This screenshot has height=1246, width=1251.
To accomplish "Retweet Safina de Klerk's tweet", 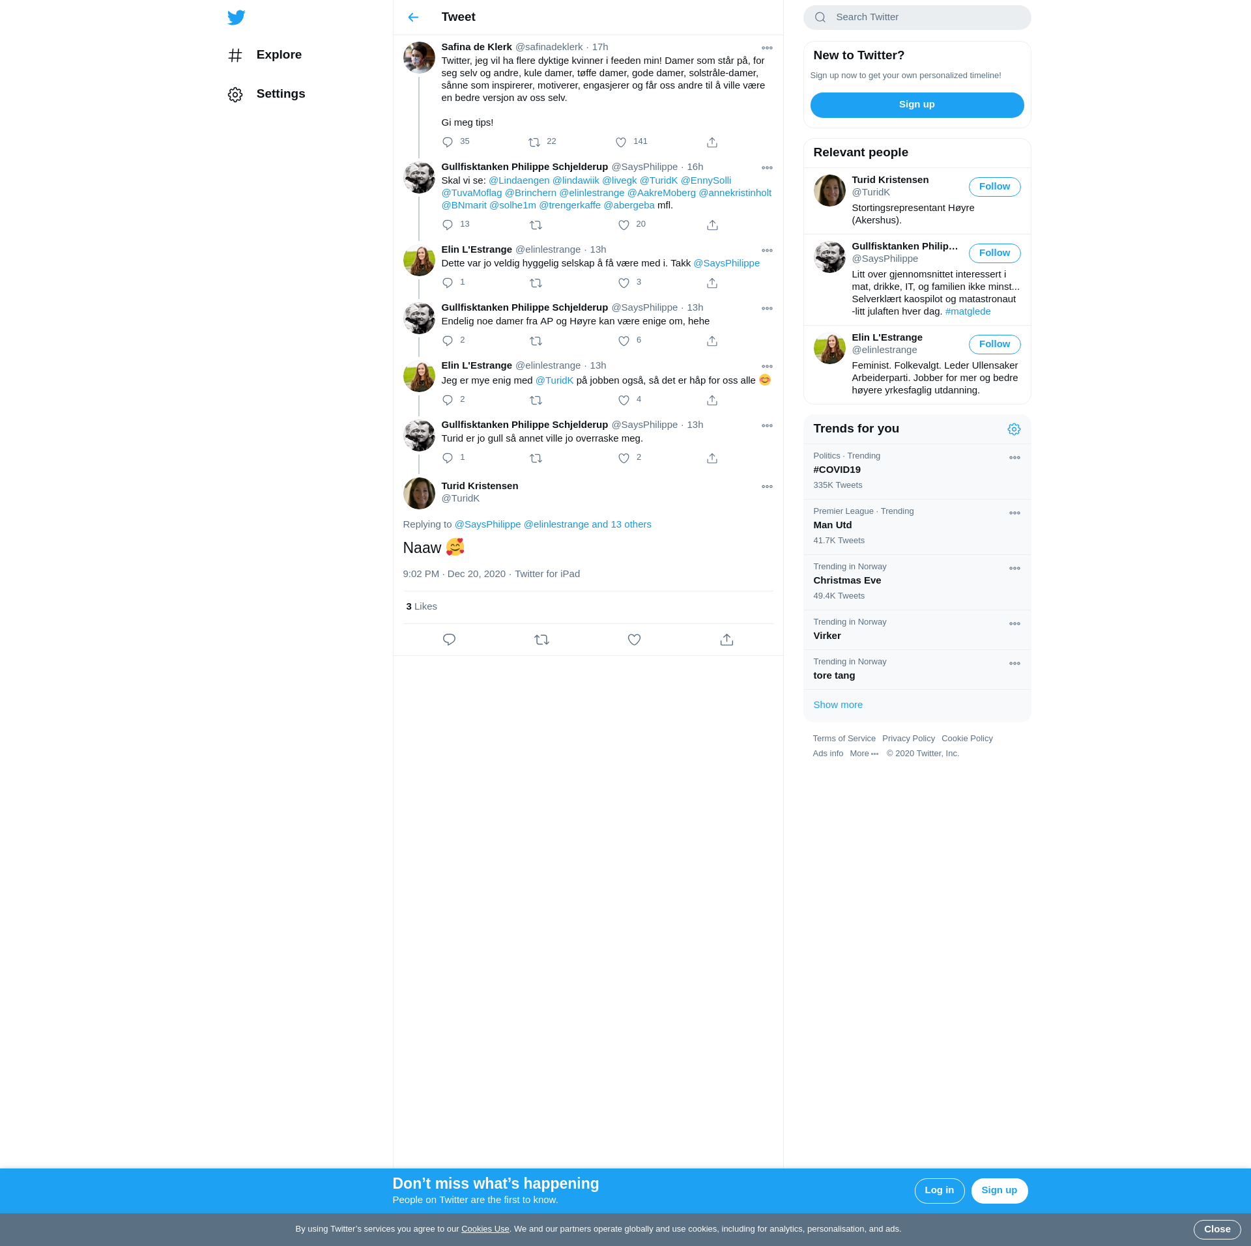I will [534, 142].
